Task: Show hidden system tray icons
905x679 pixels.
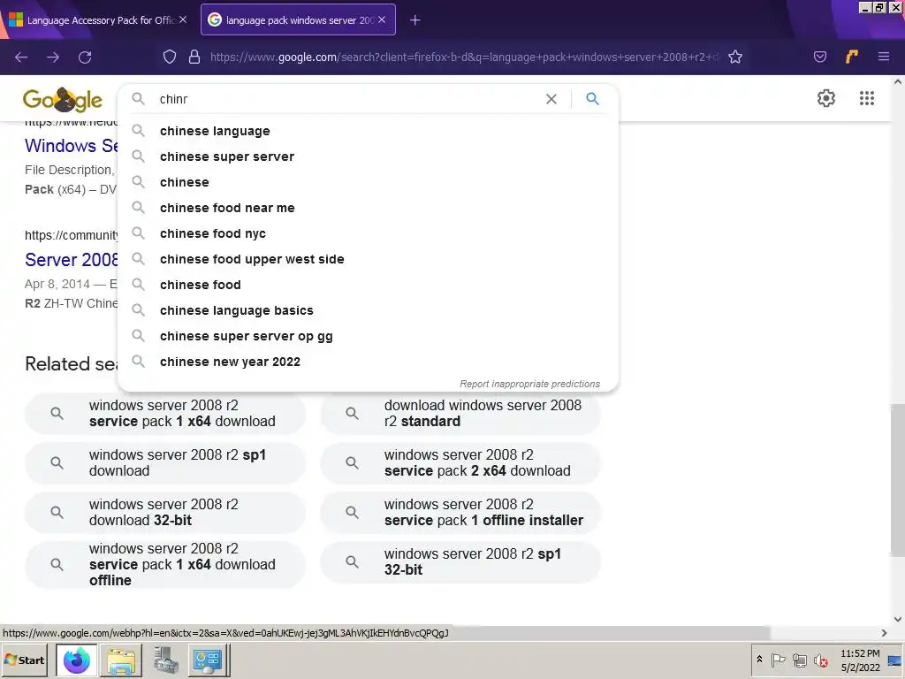Action: 759,660
